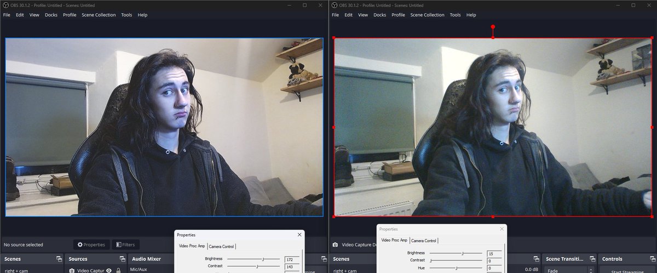Close right Properties dialog with X
This screenshot has height=273, width=657.
coord(502,229)
